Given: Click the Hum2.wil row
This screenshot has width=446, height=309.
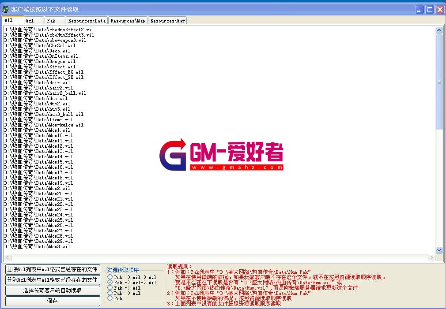Looking at the screenshot, I should [37, 104].
